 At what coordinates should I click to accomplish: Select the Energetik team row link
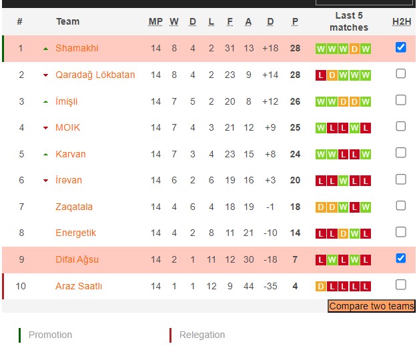75,233
